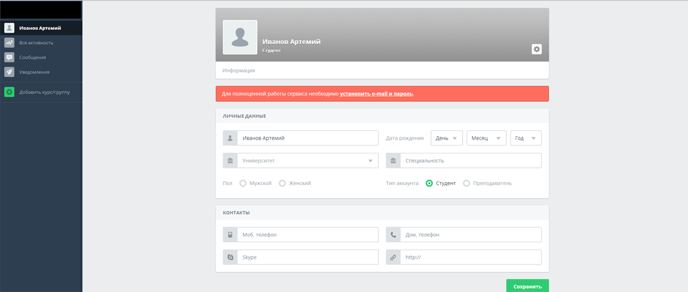Open the День birth day dropdown
The image size is (688, 292).
pyautogui.click(x=447, y=138)
